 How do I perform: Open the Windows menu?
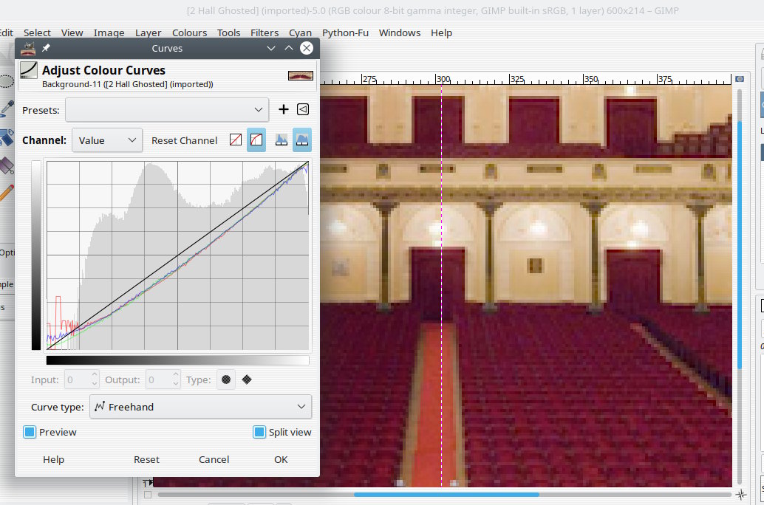point(400,32)
